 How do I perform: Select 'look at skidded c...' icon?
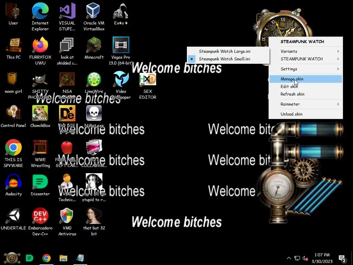67,51
